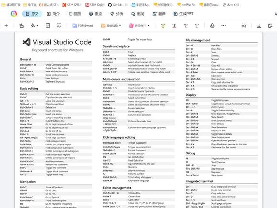Open the red C icon STM32 bookmark
The width and height of the screenshot is (277, 208).
[72, 5]
